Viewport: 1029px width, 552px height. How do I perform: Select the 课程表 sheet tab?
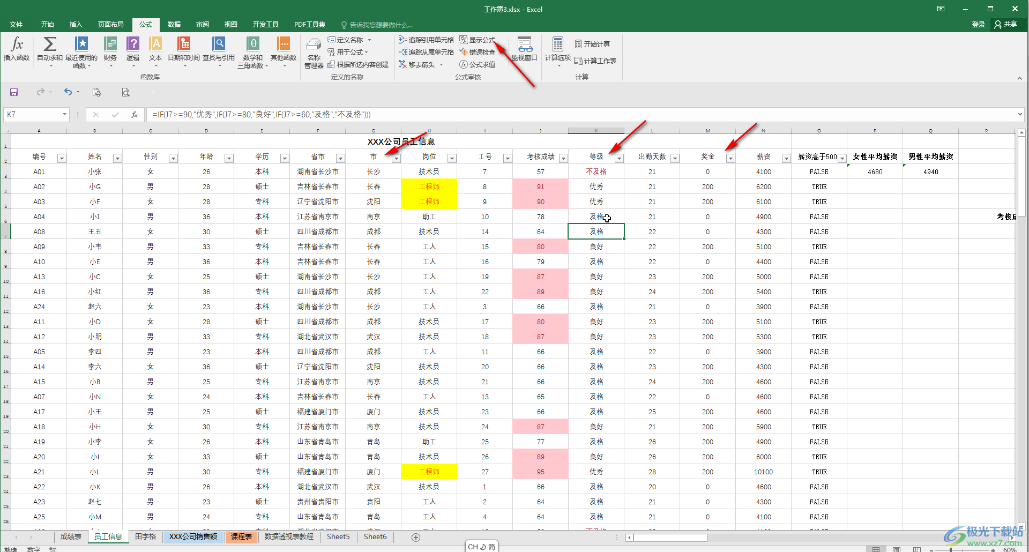[241, 536]
